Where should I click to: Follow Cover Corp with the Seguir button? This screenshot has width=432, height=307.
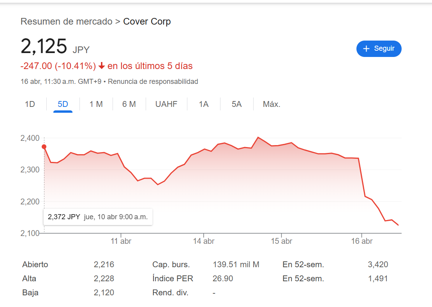click(x=379, y=49)
